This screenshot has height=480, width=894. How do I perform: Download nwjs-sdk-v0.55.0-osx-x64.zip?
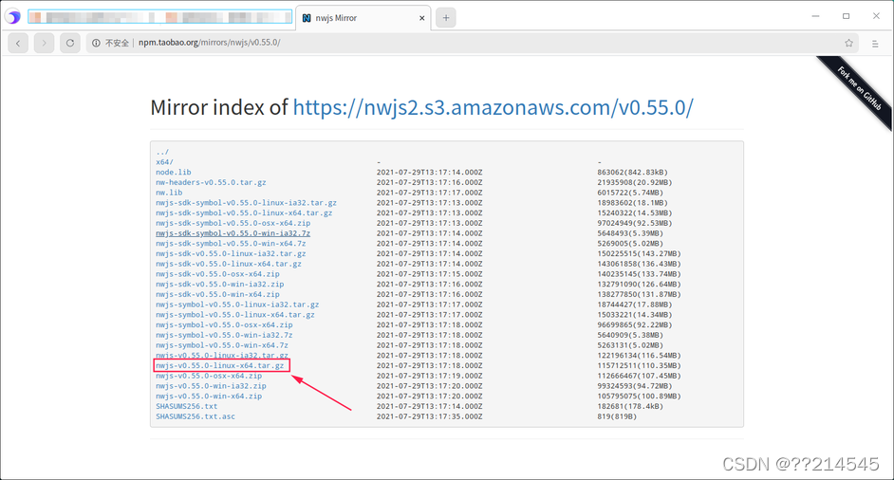(217, 274)
